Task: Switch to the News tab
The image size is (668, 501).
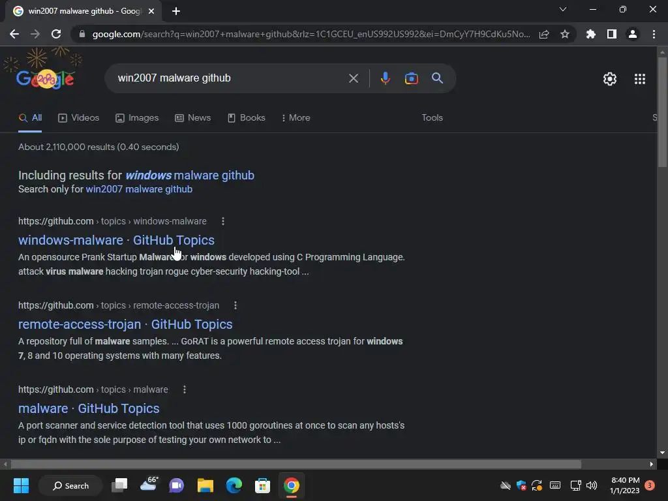Action: (192, 118)
